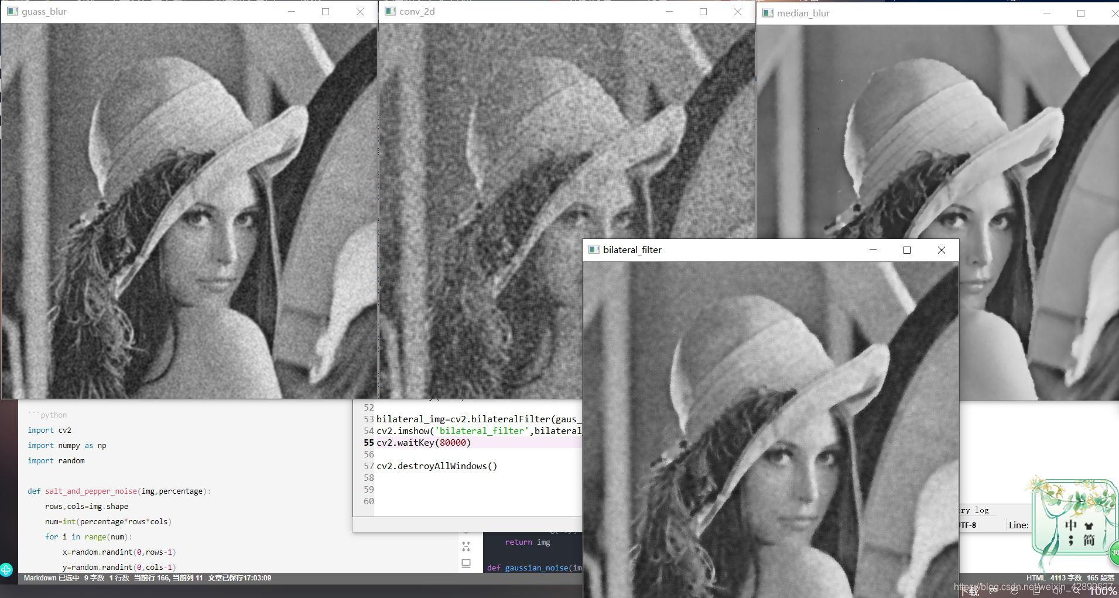Click the guass_blur title bar text
This screenshot has height=598, width=1119.
tap(44, 11)
